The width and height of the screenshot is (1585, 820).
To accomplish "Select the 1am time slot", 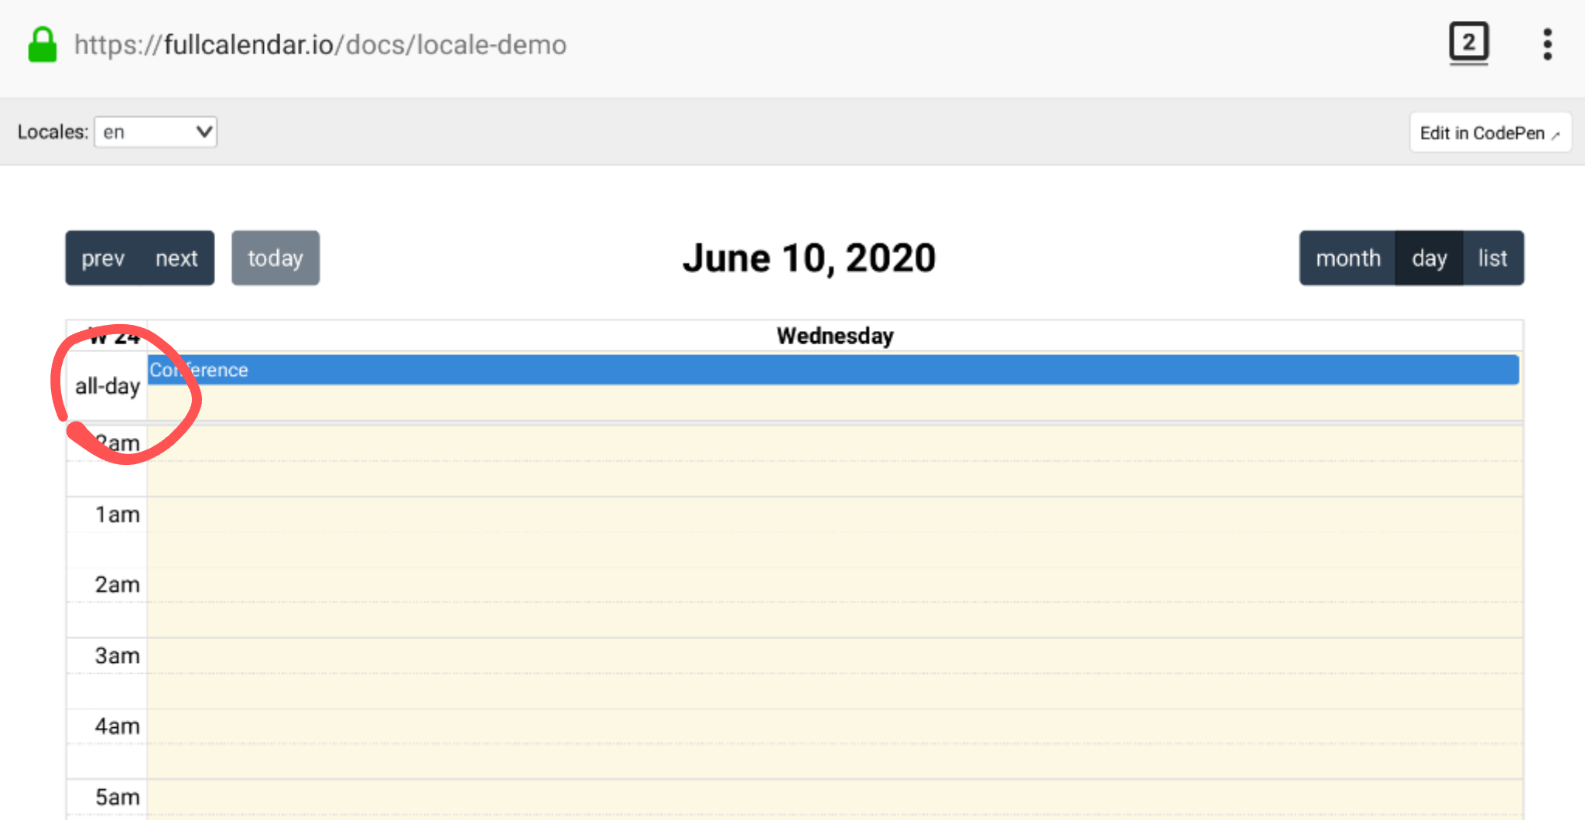I will pos(118,514).
